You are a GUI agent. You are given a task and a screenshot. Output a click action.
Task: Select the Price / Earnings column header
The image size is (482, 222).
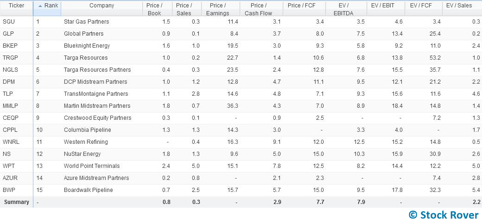click(x=220, y=9)
